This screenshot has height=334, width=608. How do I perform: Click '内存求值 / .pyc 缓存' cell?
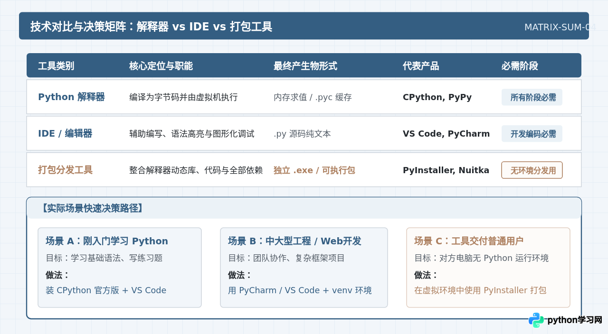point(313,97)
